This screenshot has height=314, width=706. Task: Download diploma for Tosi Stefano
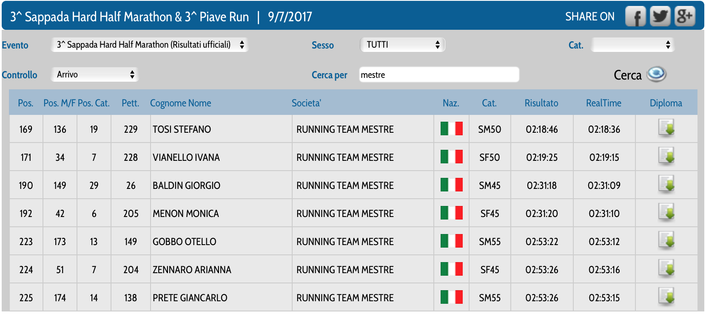pos(666,128)
